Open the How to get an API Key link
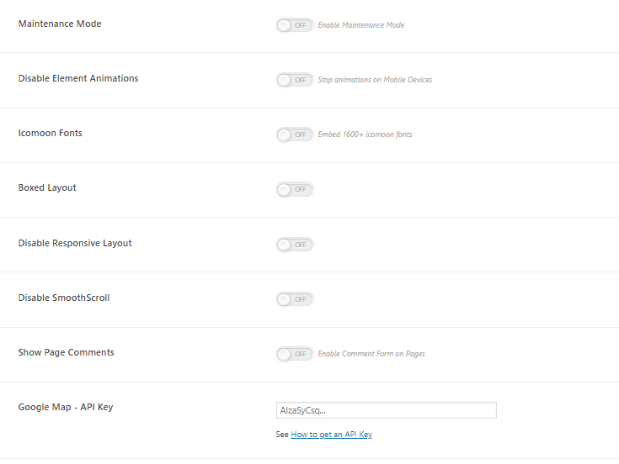Image resolution: width=619 pixels, height=464 pixels. coord(331,435)
